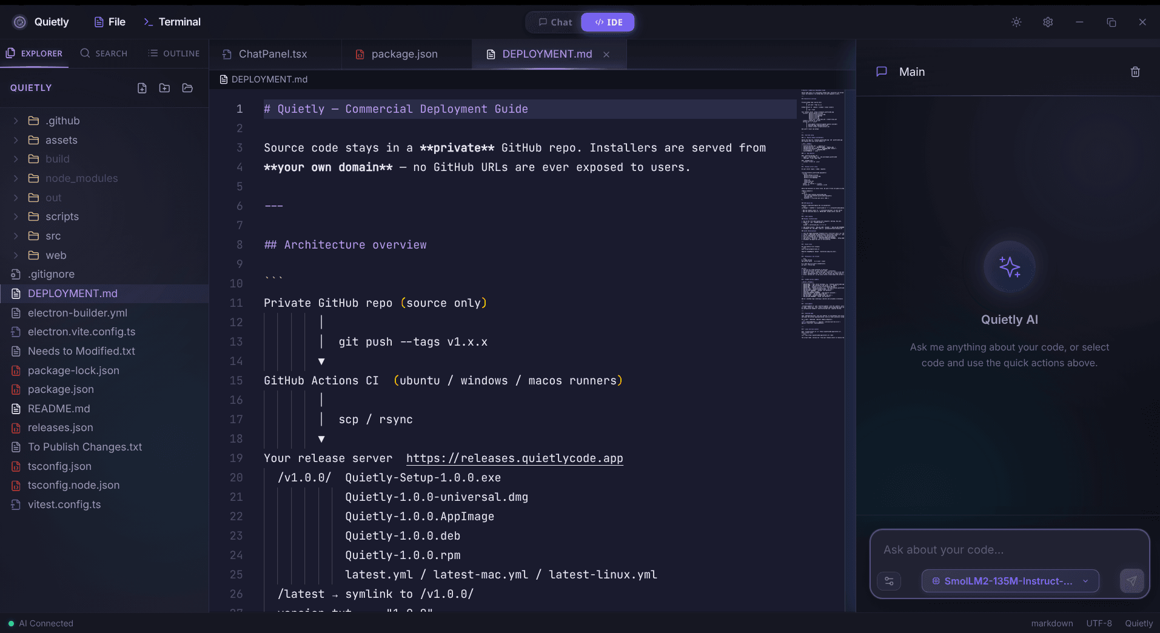Screen dimensions: 1160x633
Task: Follow the releases.quietlycode.app link
Action: [514, 458]
